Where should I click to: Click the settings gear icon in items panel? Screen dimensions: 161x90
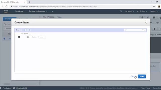154,29
